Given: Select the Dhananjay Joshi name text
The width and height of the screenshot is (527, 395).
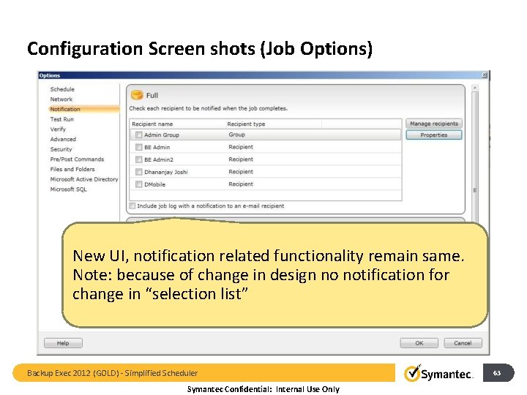Looking at the screenshot, I should 166,172.
